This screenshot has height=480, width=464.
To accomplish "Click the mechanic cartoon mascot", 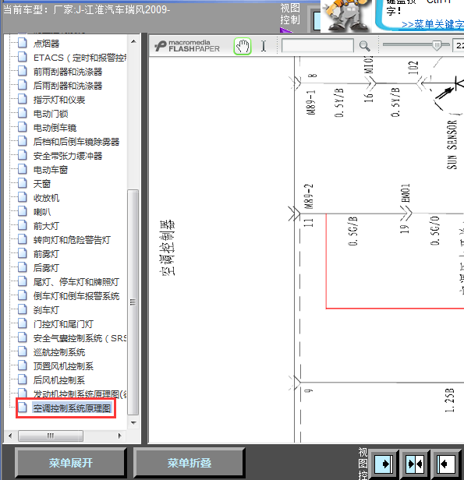I will click(347, 15).
